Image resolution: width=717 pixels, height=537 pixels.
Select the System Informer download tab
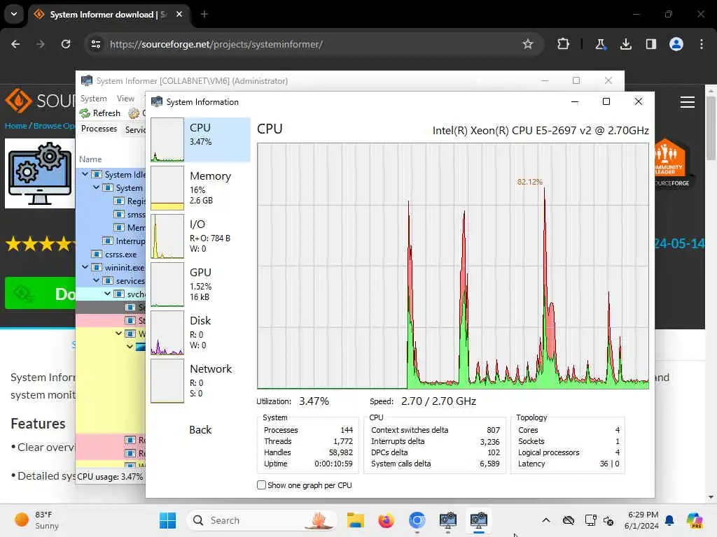(x=109, y=15)
